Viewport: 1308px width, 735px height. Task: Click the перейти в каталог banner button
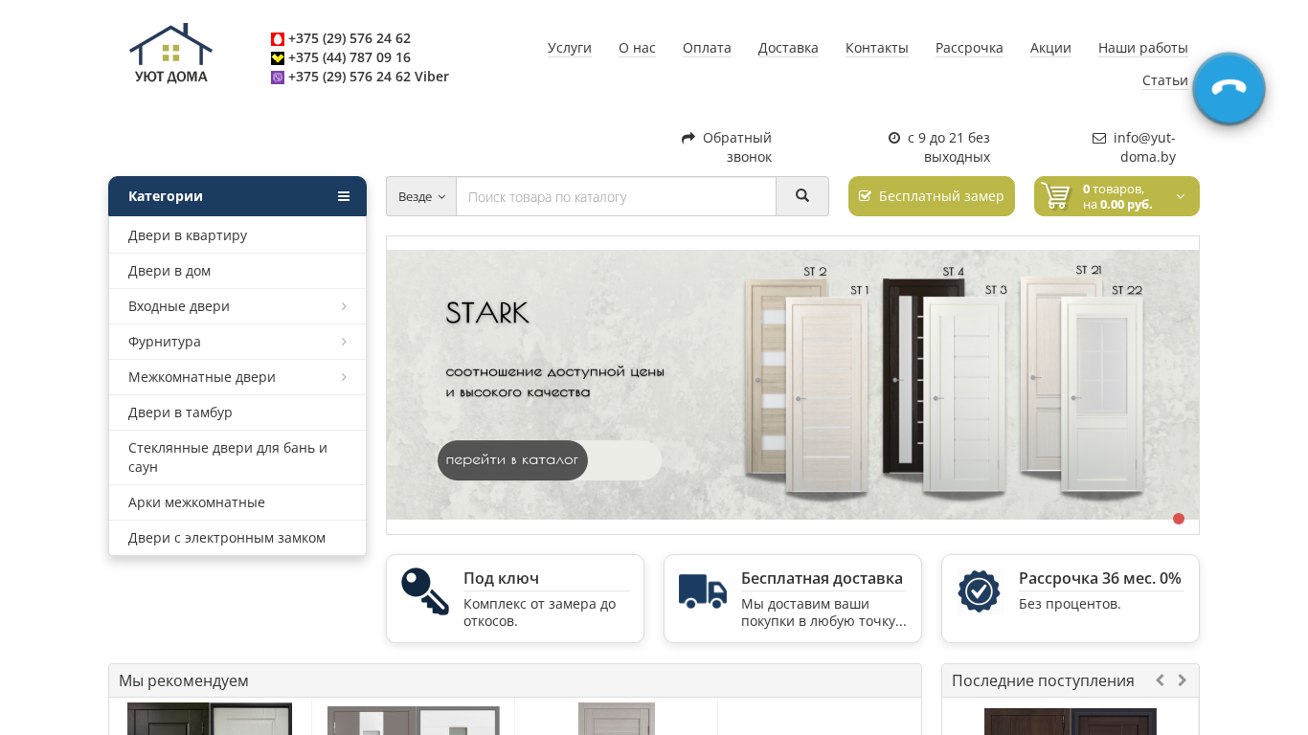point(512,460)
